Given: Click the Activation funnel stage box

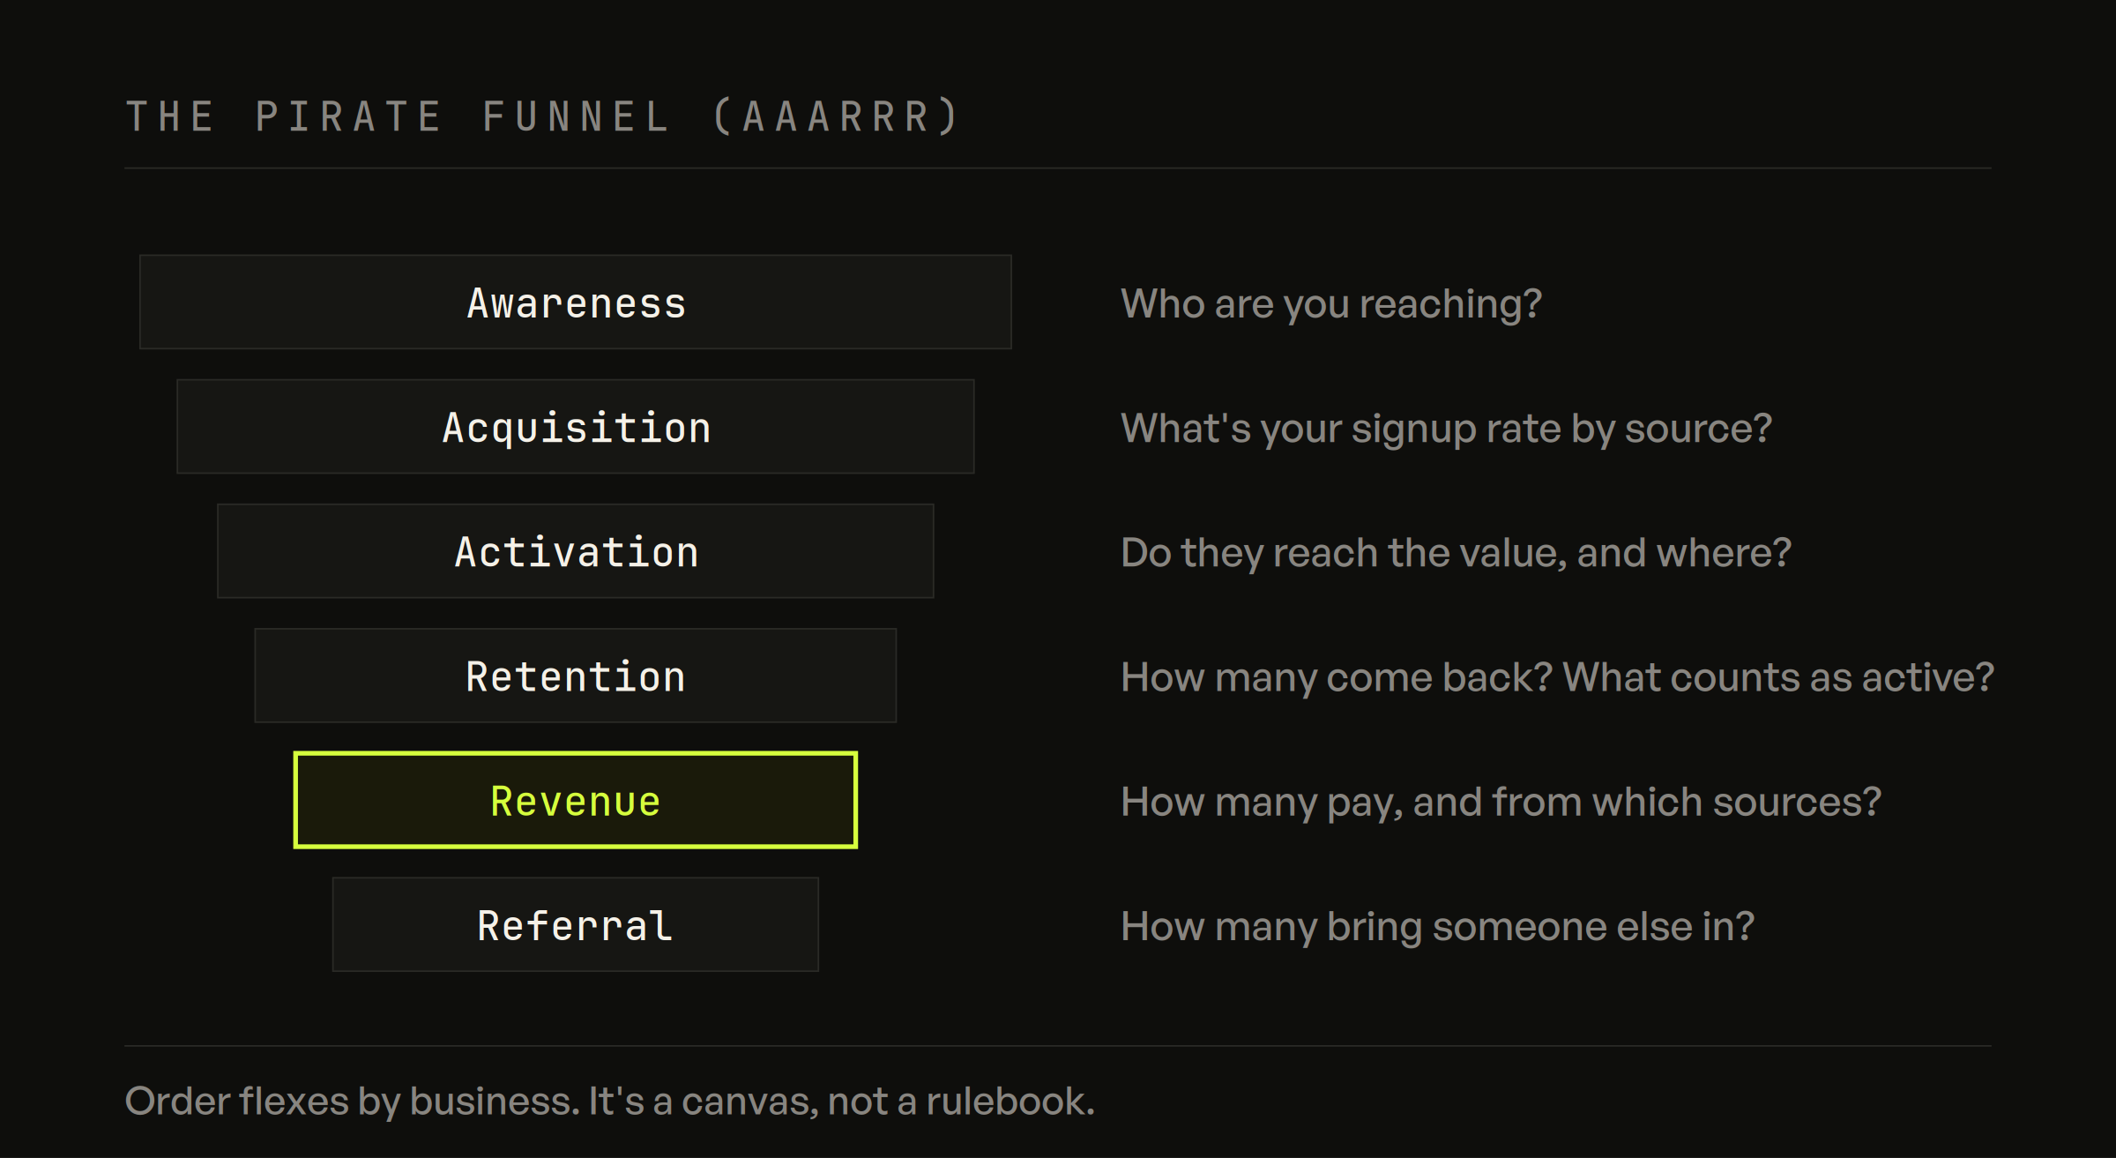Looking at the screenshot, I should coord(576,551).
